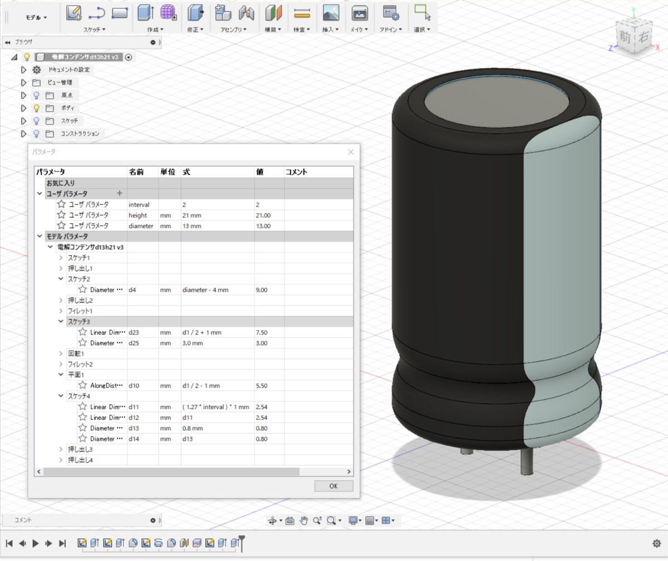This screenshot has height=561, width=668.
Task: Add a user parameter with plus icon
Action: [119, 193]
